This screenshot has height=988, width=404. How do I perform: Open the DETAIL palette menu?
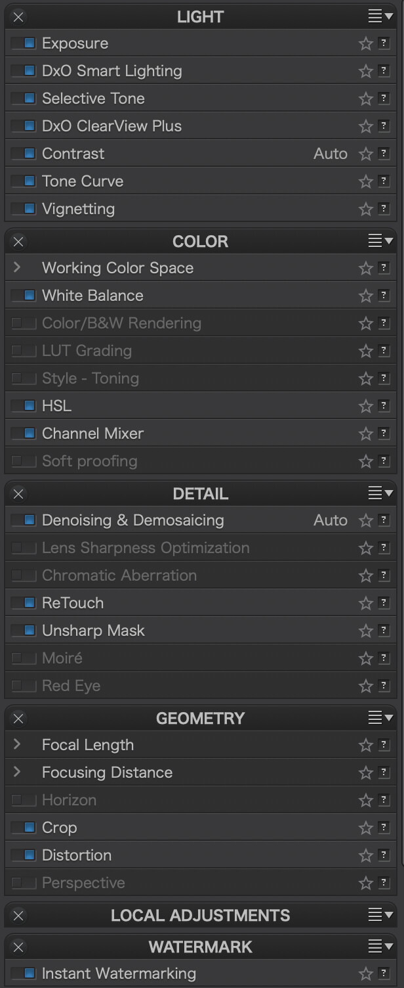pos(380,493)
